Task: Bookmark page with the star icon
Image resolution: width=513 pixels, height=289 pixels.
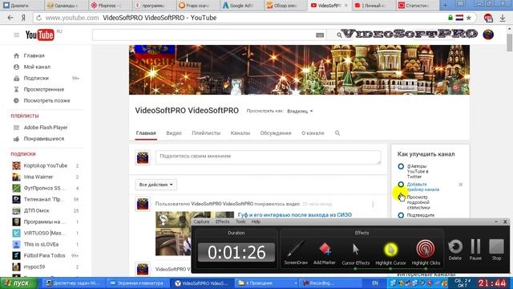Action: coord(469,18)
